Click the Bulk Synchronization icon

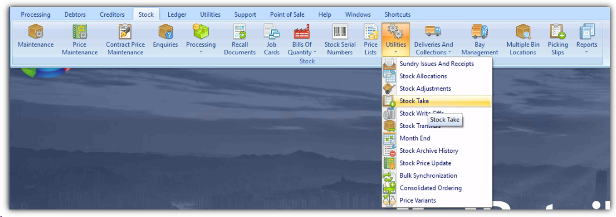[389, 175]
